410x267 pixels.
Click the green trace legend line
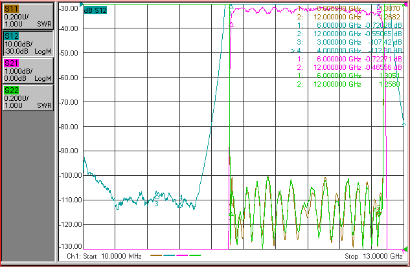tap(195, 255)
